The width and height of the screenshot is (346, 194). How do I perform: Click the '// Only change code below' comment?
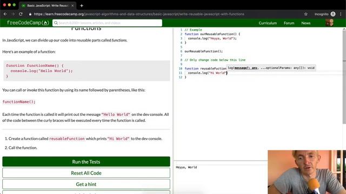click(x=215, y=60)
